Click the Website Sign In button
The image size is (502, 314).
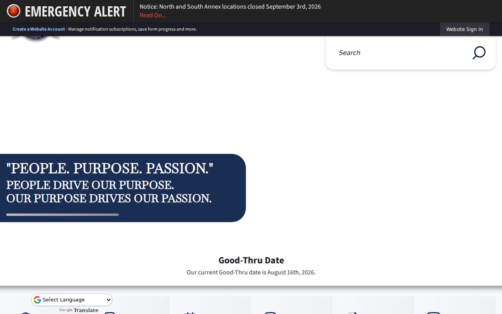[x=465, y=29]
